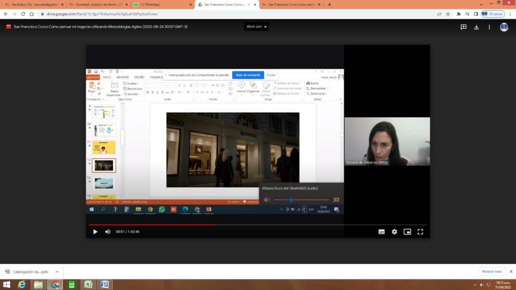Mute the video player volume
Viewport: 516px width, 290px height.
[107, 232]
